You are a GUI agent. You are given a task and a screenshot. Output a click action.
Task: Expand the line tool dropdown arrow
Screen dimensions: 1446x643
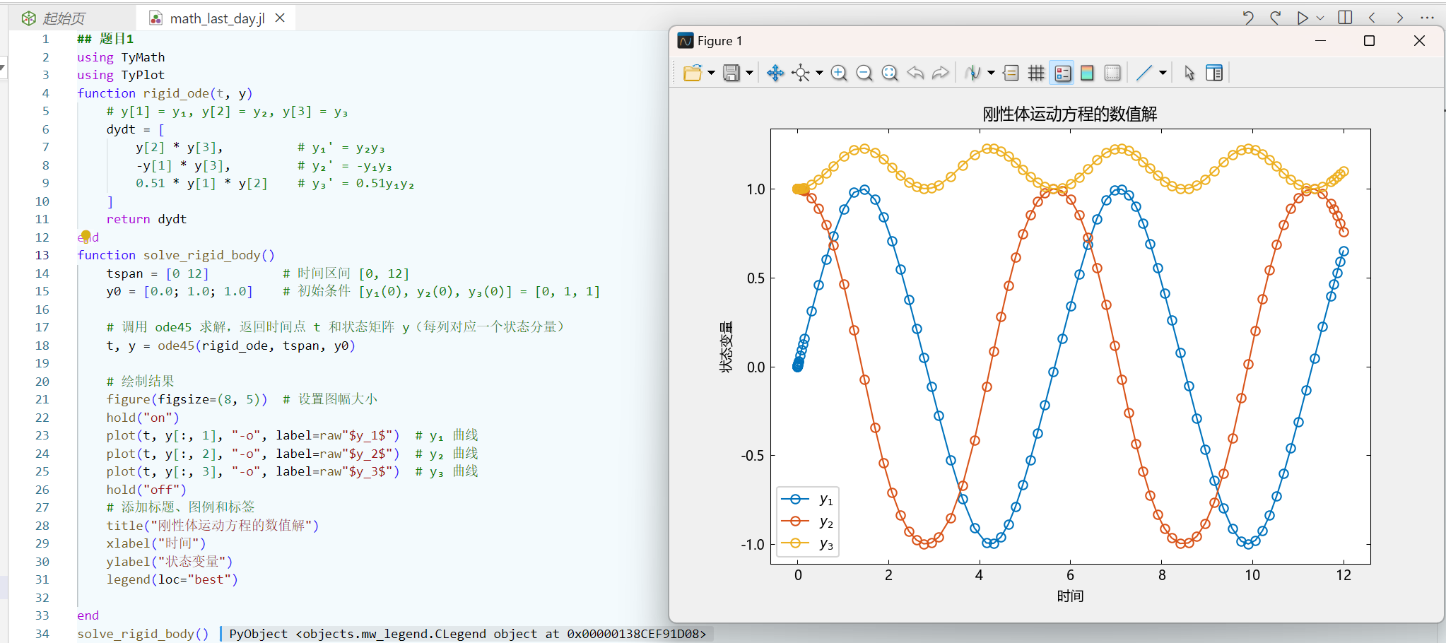coord(1163,73)
